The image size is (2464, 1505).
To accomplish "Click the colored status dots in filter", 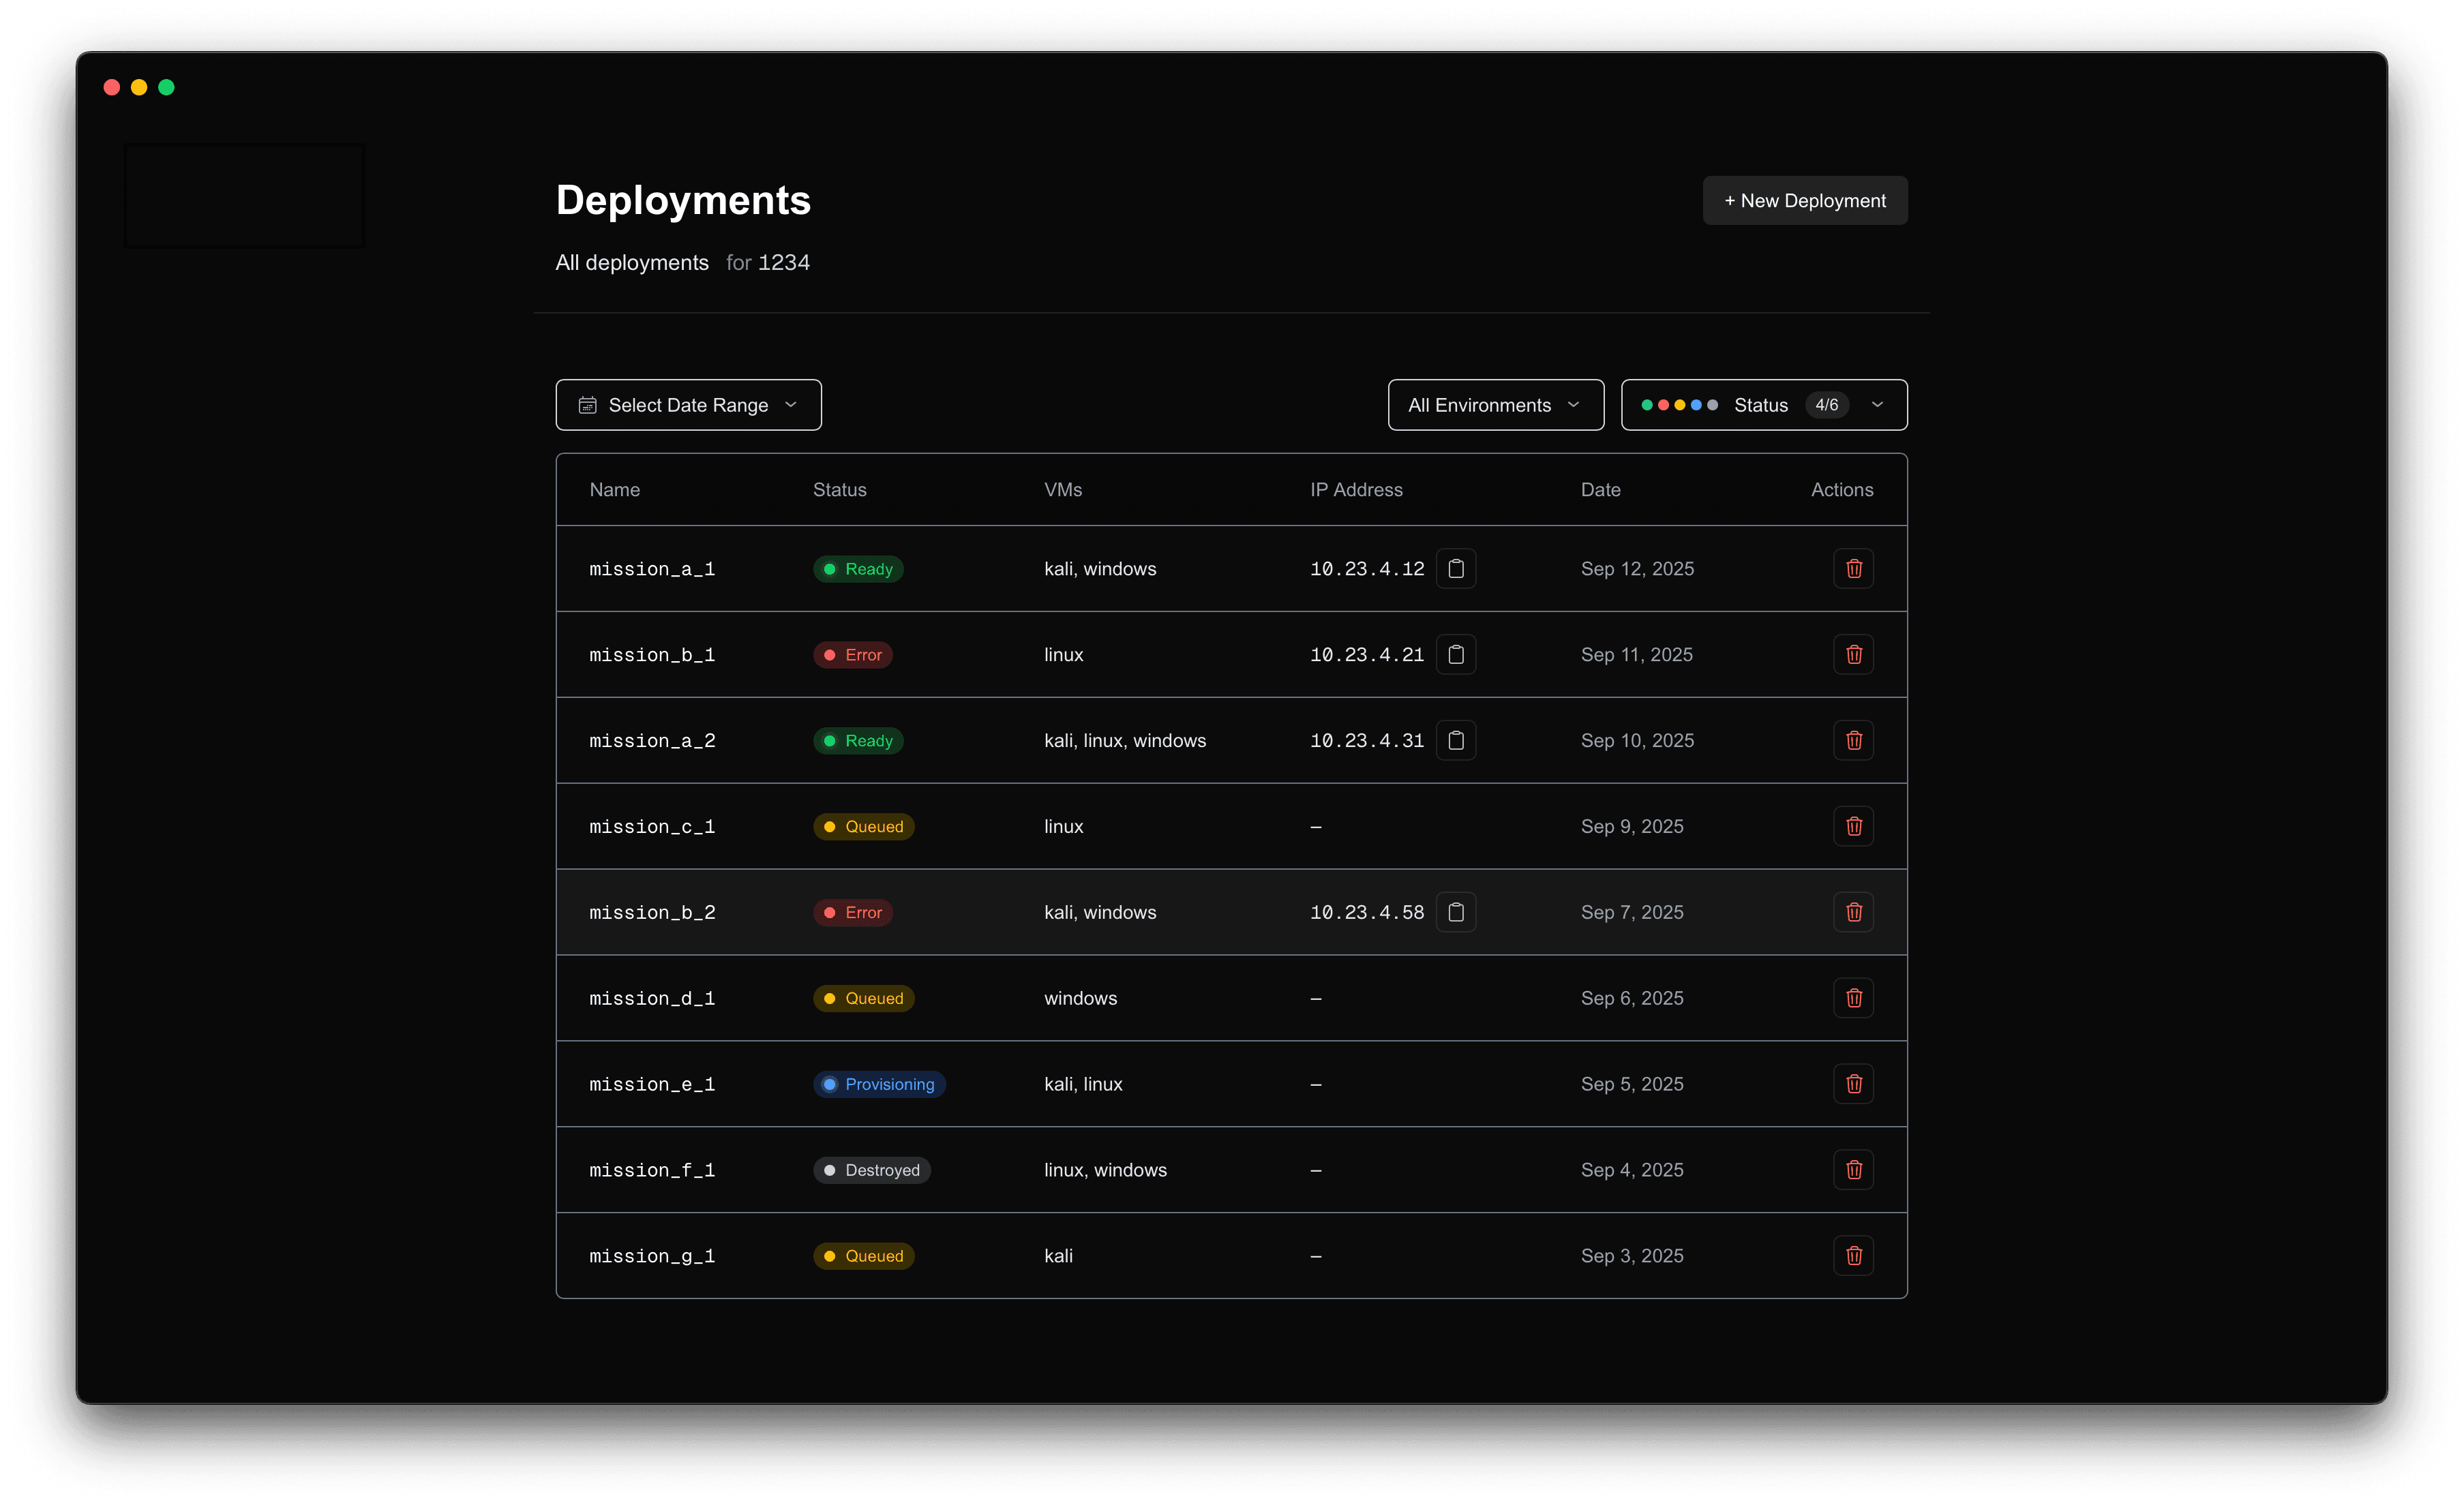I will [1679, 405].
